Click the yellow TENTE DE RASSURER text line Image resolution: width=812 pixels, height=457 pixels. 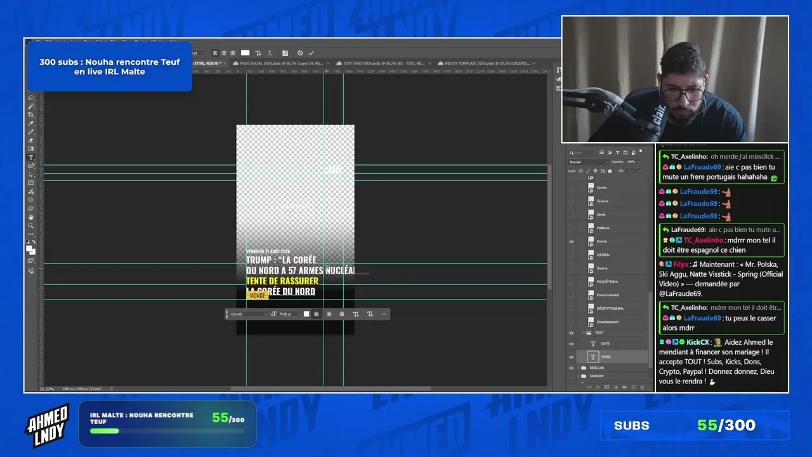282,281
